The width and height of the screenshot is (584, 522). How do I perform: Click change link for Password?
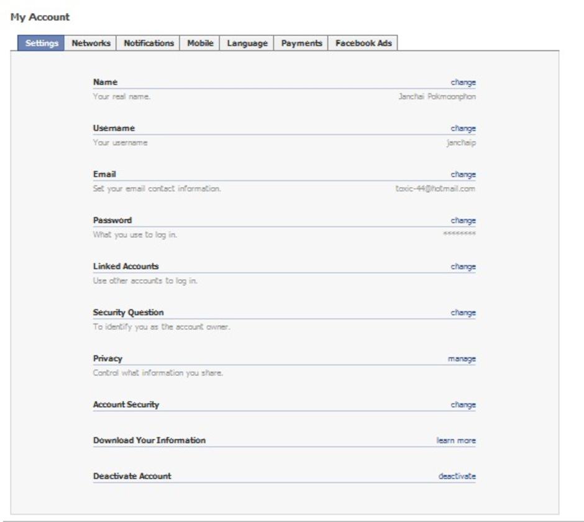pyautogui.click(x=463, y=221)
